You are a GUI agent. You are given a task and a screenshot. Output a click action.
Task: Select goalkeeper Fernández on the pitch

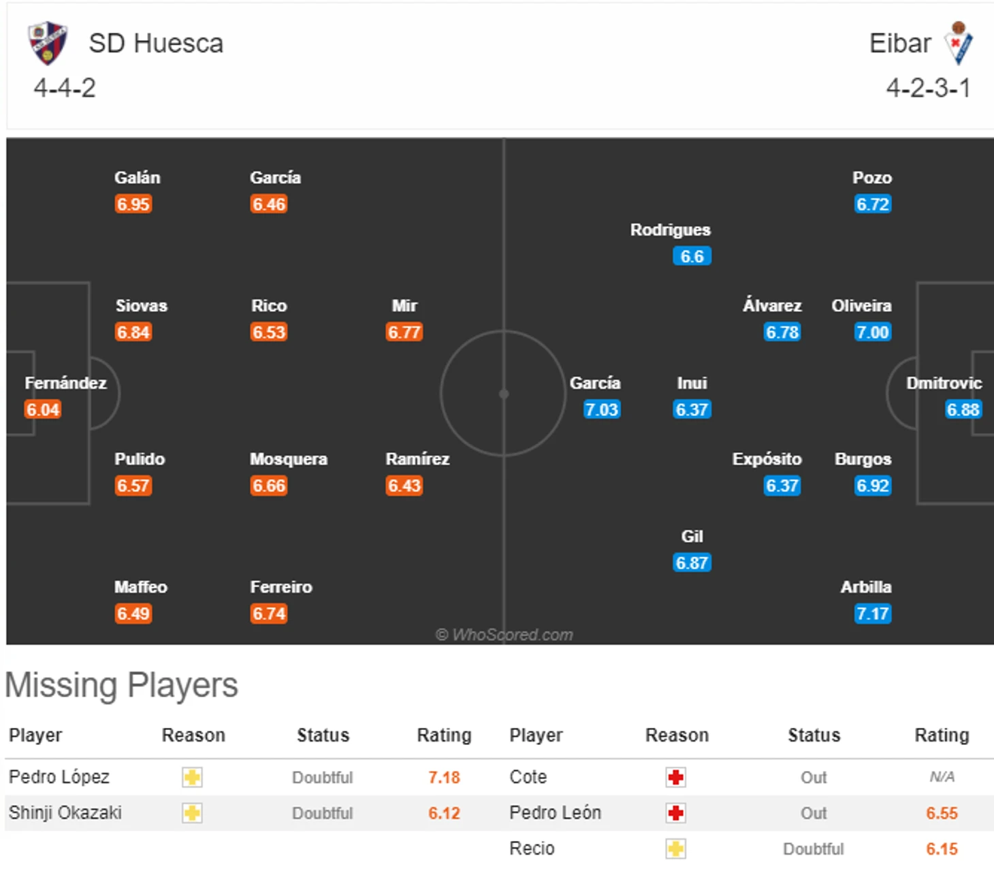[x=65, y=383]
